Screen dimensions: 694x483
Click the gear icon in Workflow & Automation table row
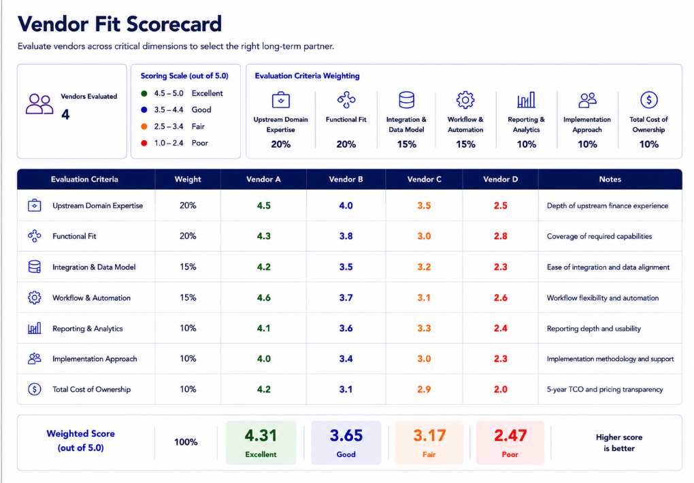point(35,297)
